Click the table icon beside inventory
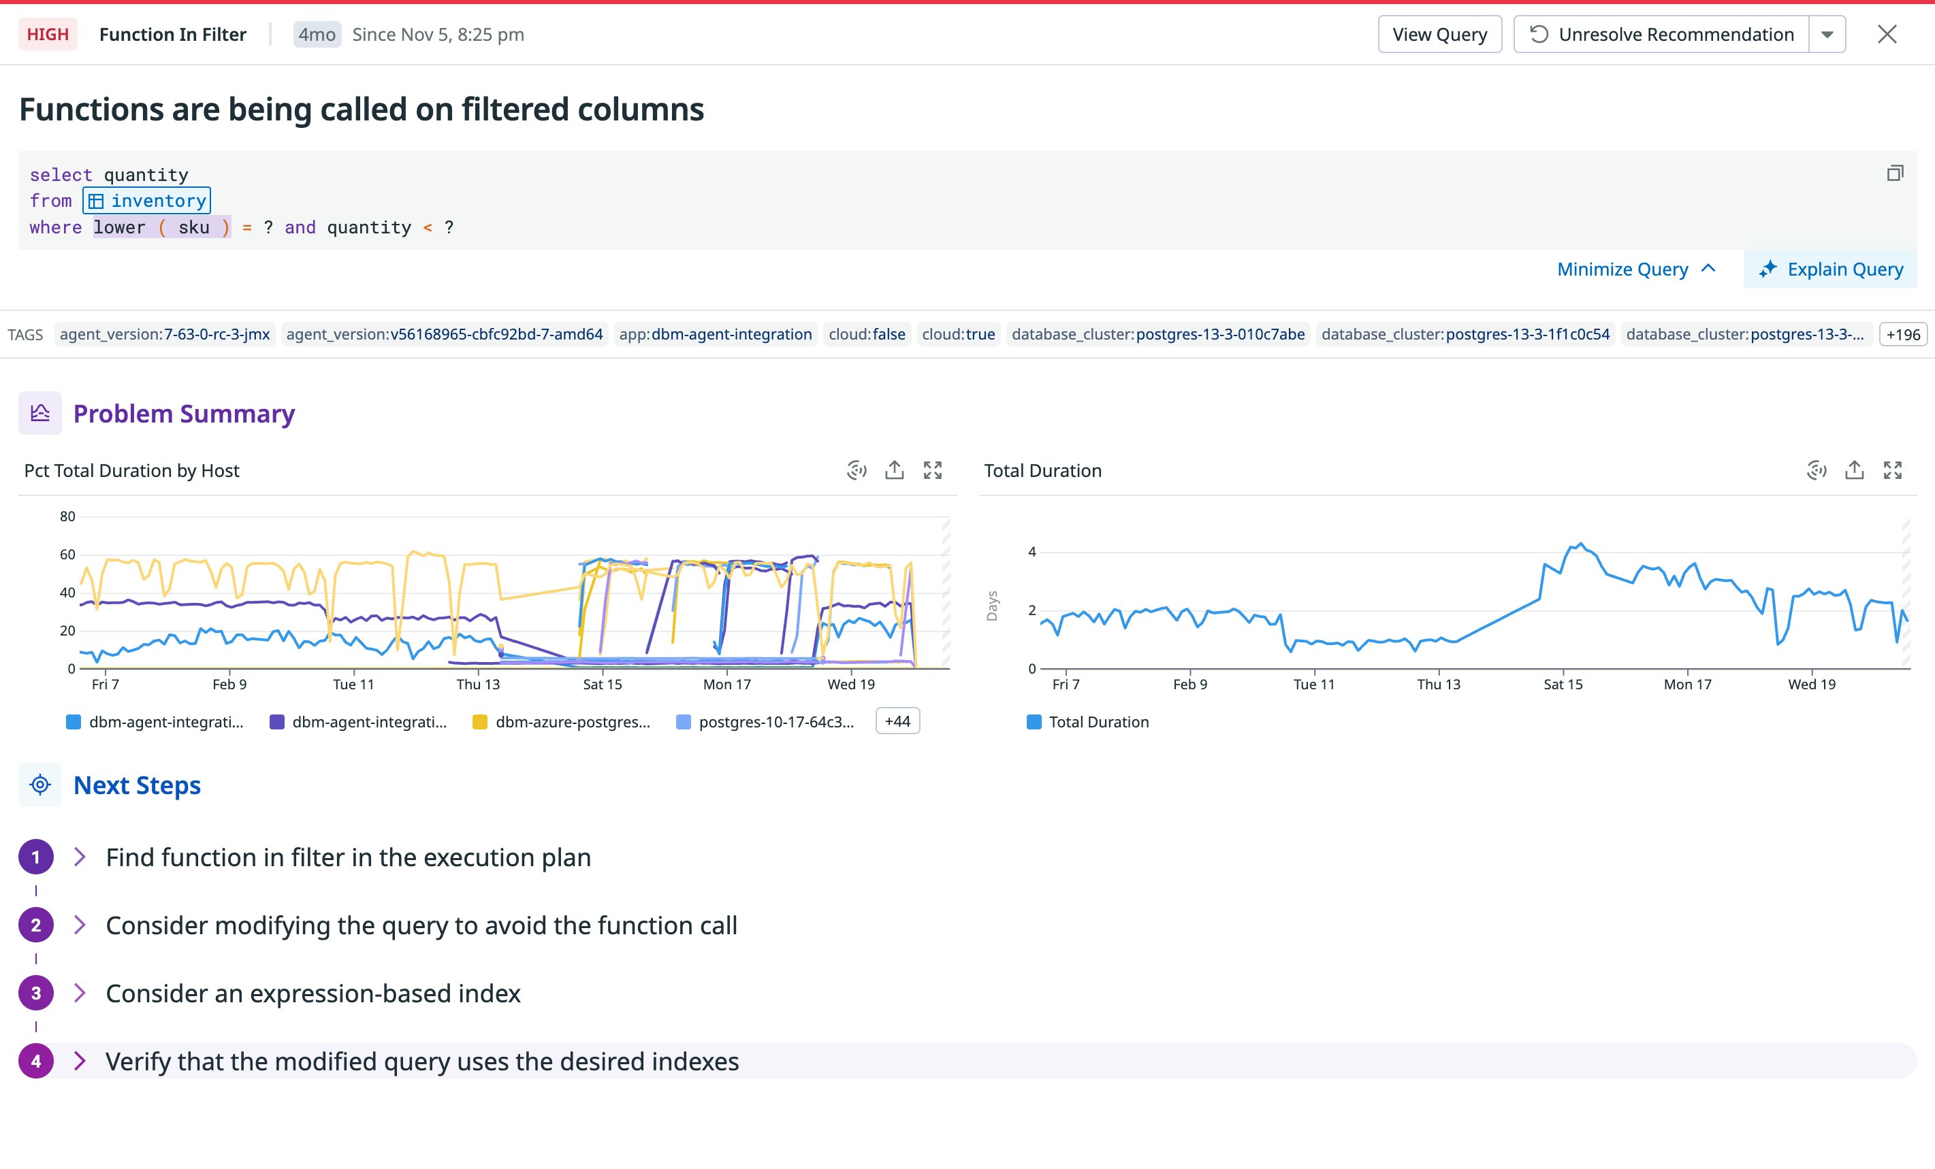Viewport: 1935px width, 1169px height. pyautogui.click(x=97, y=201)
